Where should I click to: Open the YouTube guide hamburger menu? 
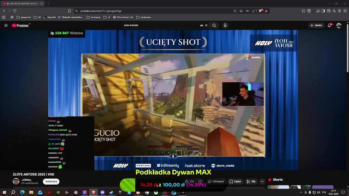6,25
